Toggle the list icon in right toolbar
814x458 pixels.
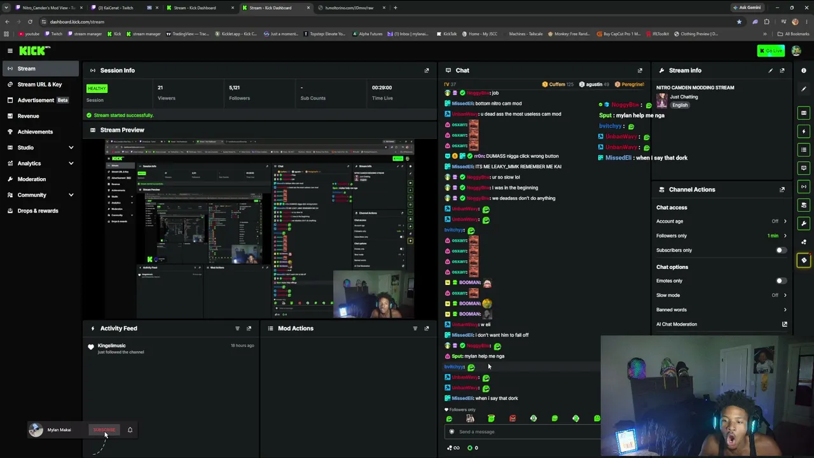[x=804, y=150]
